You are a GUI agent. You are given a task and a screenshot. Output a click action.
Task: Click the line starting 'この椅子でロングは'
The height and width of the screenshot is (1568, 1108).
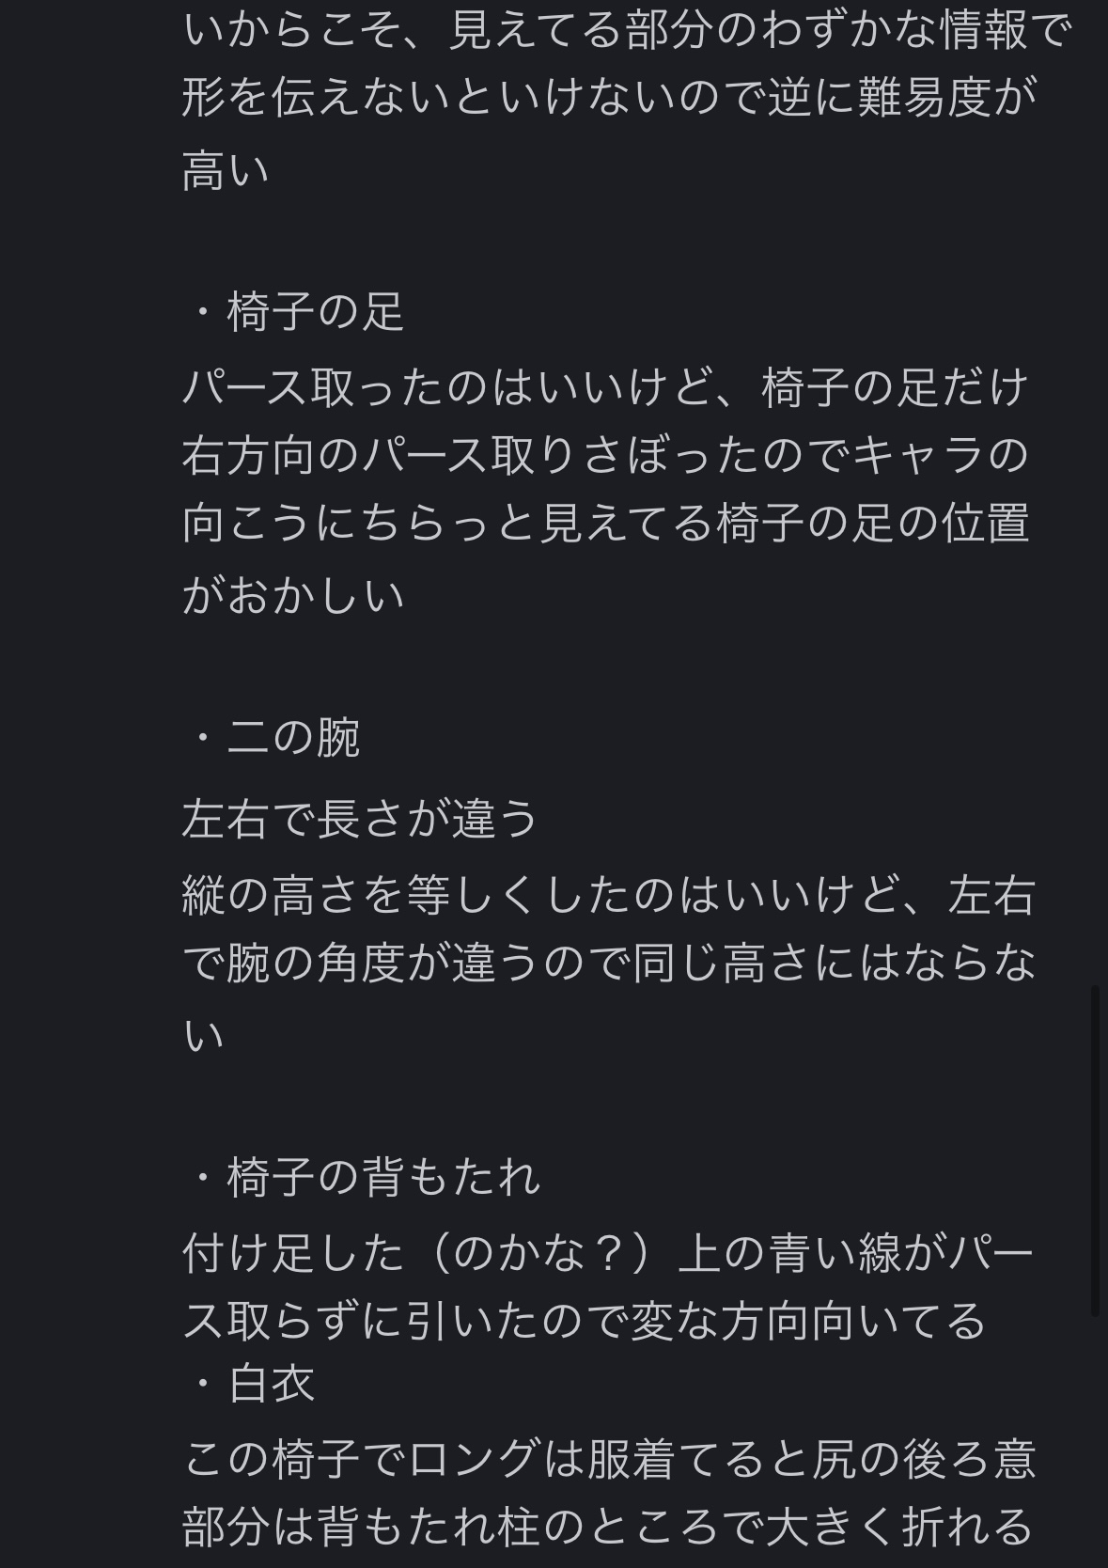point(609,1459)
